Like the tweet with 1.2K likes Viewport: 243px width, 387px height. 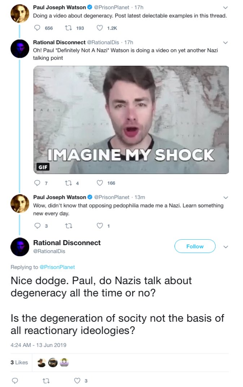(x=100, y=28)
